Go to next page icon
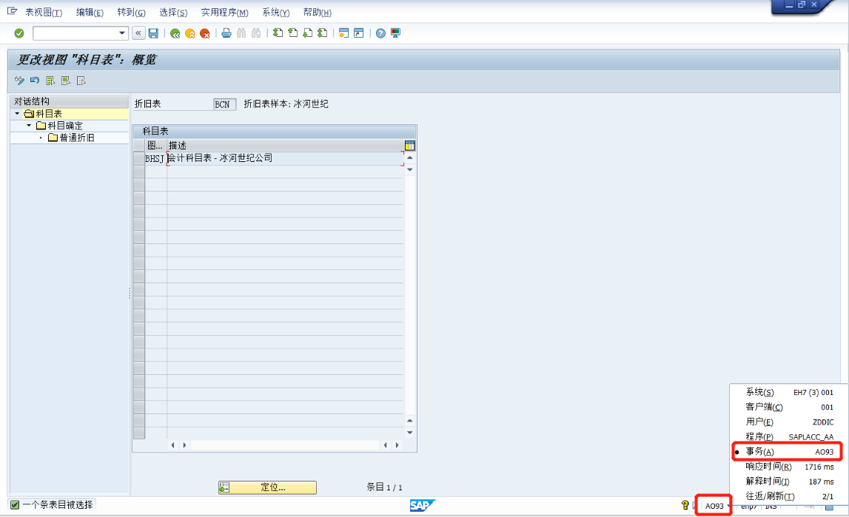This screenshot has width=849, height=517. click(307, 33)
